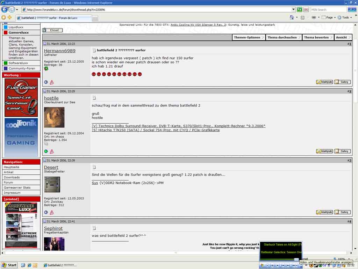Select the battlefield 2 surfer tab

pyautogui.click(x=53, y=18)
